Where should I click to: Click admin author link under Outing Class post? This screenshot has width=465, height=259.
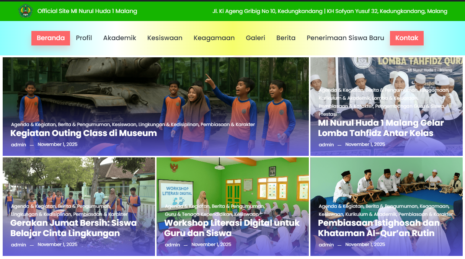(18, 145)
